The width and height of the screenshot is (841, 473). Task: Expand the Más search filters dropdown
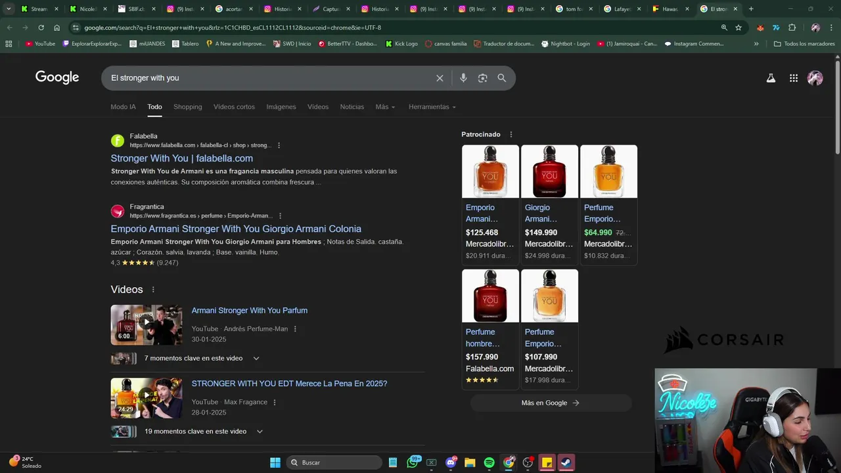(x=385, y=107)
